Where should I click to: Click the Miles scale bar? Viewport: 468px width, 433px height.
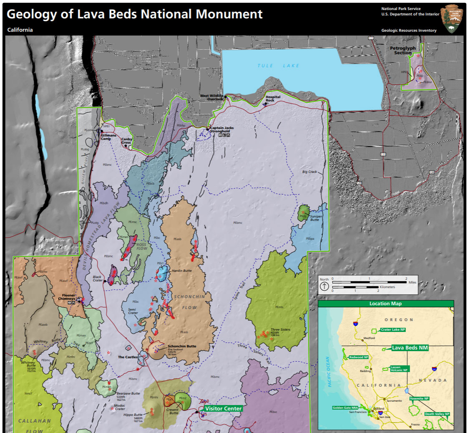click(x=369, y=282)
